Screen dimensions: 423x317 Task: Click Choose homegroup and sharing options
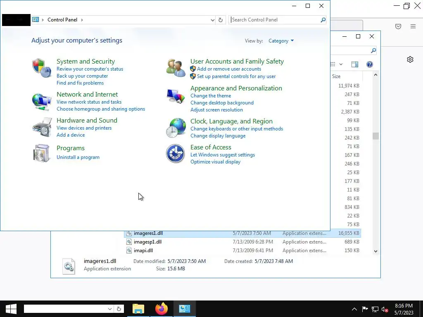tap(101, 109)
